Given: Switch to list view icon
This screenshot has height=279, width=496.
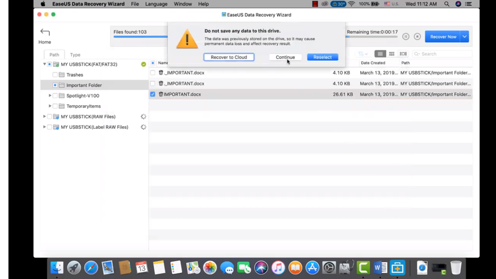Looking at the screenshot, I should pyautogui.click(x=380, y=54).
